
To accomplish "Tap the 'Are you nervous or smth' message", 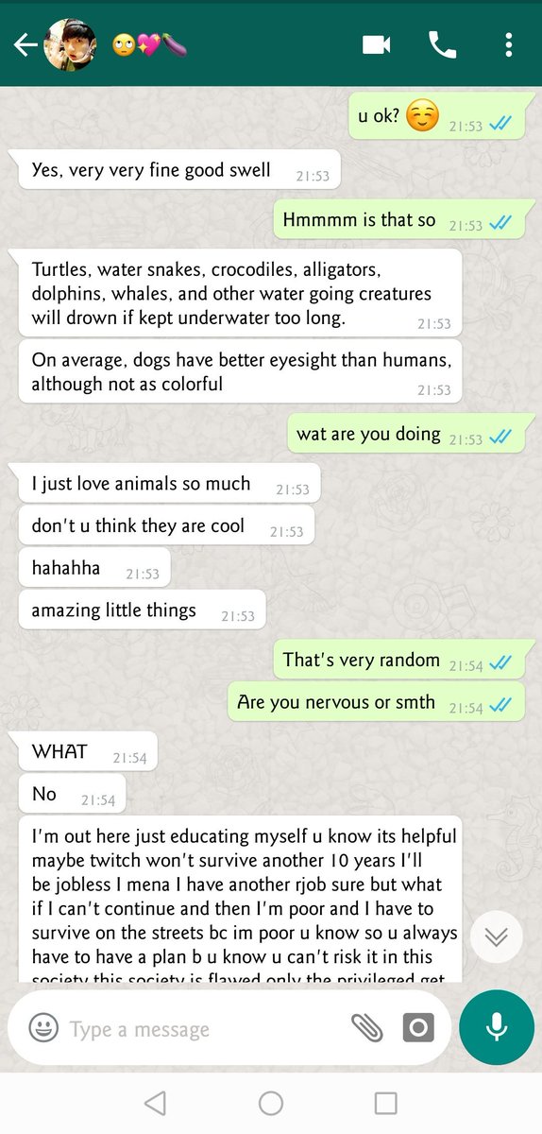I will [375, 703].
